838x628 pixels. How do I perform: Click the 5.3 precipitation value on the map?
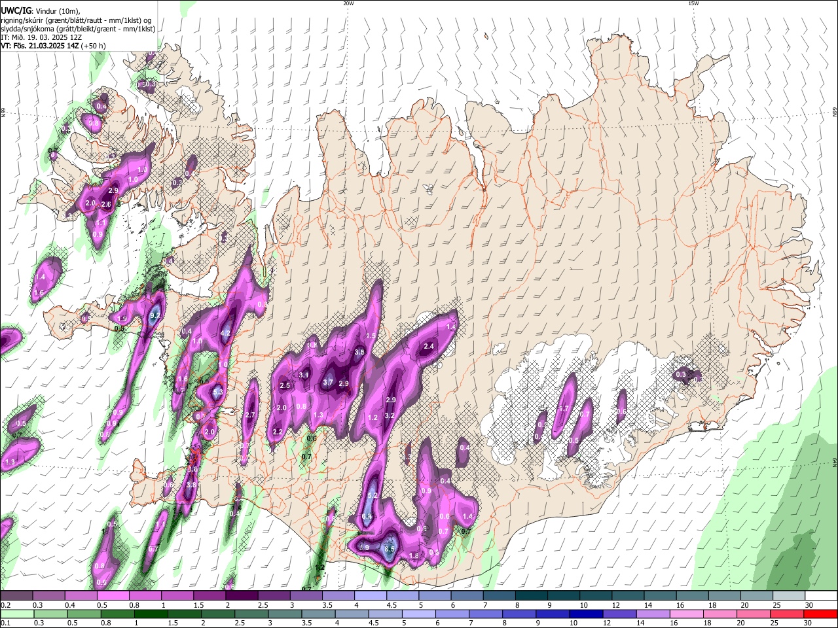click(x=218, y=392)
